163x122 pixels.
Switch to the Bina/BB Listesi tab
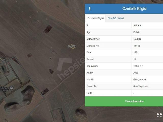tap(116, 18)
